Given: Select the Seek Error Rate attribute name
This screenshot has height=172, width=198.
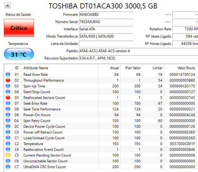Looking at the screenshot, I should pyautogui.click(x=35, y=103).
